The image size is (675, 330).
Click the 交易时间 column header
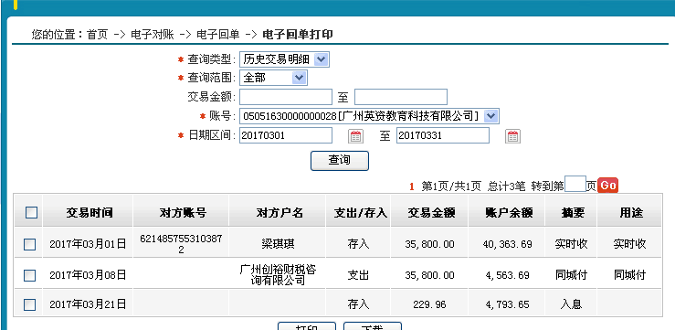[x=90, y=212]
